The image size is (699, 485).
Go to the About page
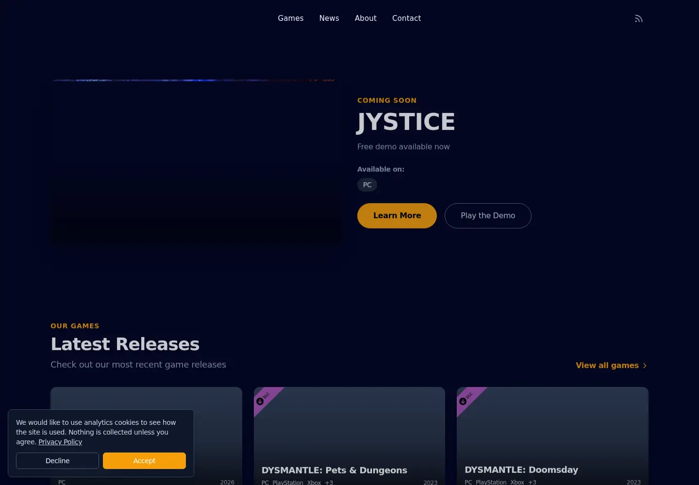366,18
